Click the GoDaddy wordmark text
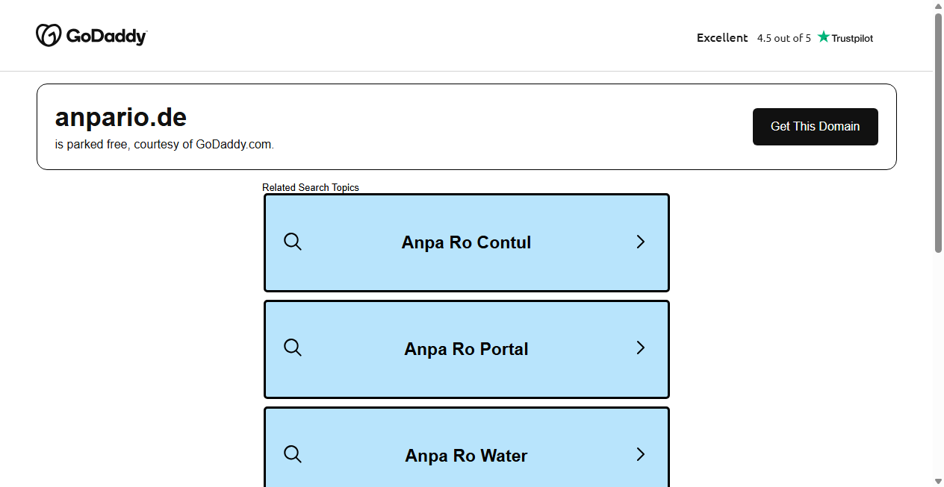Screen dimensions: 944x487 [x=106, y=36]
